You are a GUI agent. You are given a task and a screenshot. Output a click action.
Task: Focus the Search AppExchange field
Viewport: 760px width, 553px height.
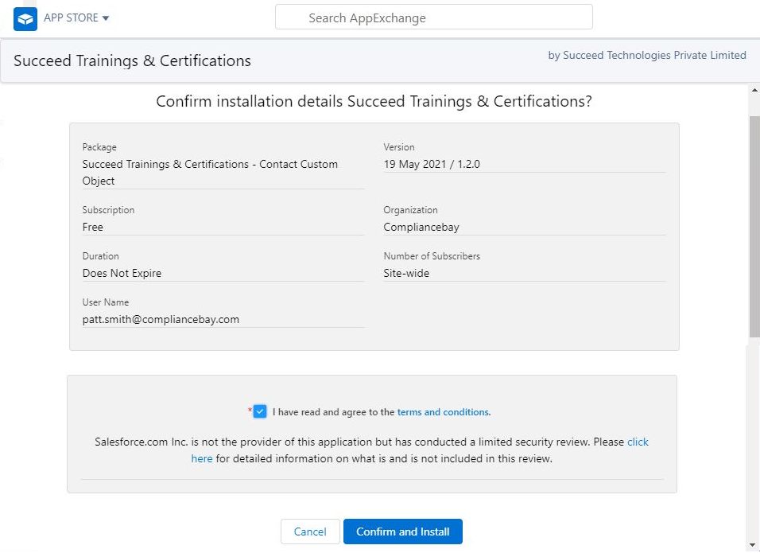point(434,18)
